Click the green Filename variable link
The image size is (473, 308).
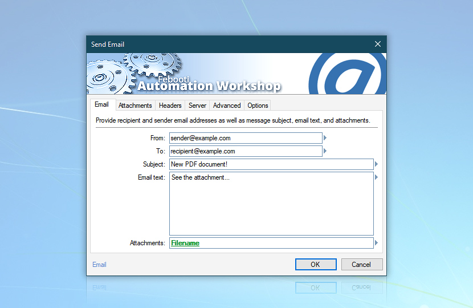click(x=185, y=243)
